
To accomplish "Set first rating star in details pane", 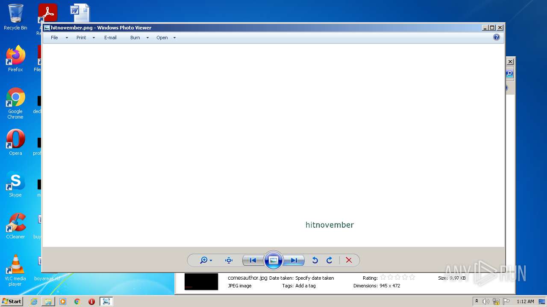I will [383, 278].
